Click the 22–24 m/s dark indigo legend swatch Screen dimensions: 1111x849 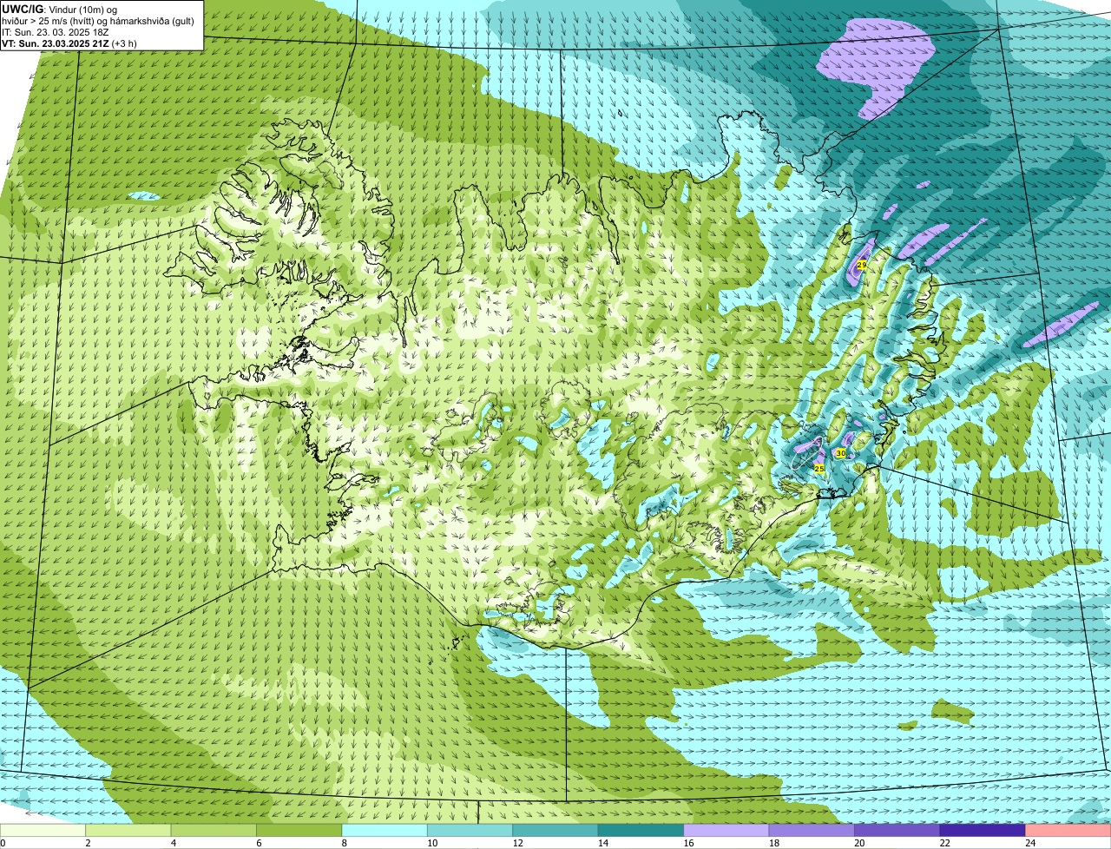point(983,830)
